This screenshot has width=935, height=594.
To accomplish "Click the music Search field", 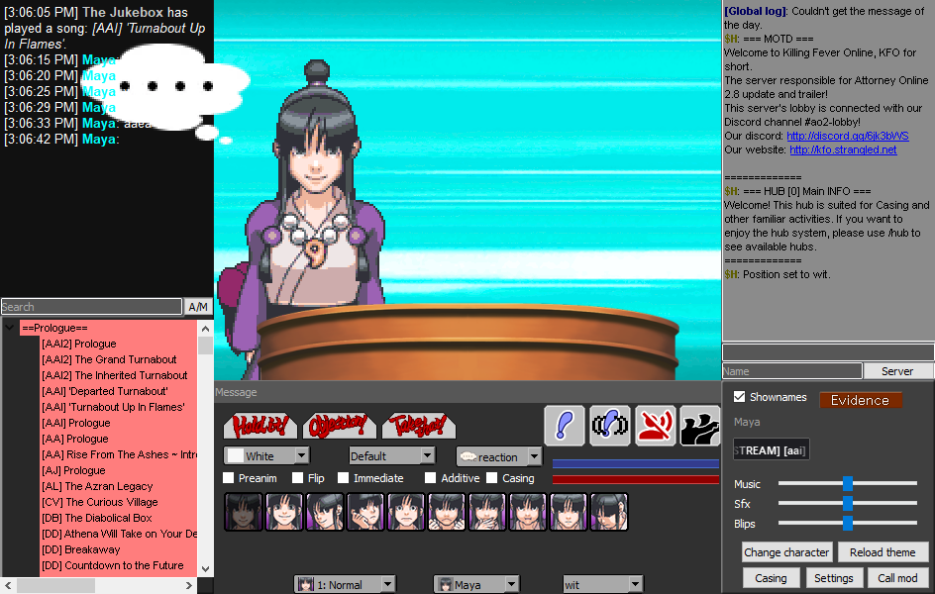I will tap(91, 307).
